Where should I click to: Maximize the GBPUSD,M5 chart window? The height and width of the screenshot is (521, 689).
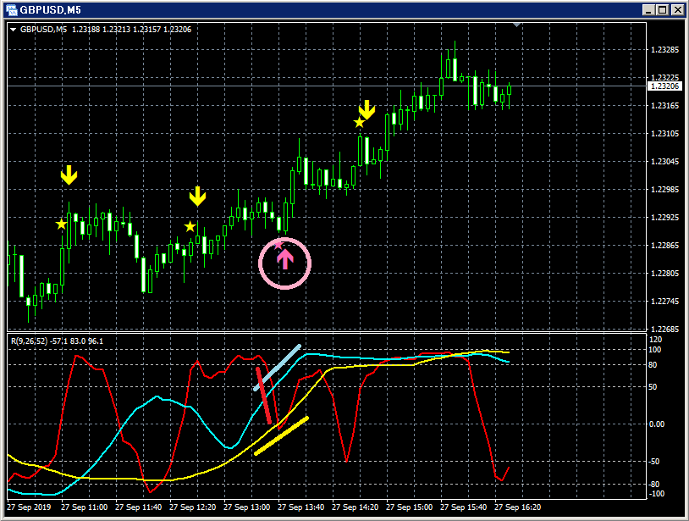[x=662, y=9]
